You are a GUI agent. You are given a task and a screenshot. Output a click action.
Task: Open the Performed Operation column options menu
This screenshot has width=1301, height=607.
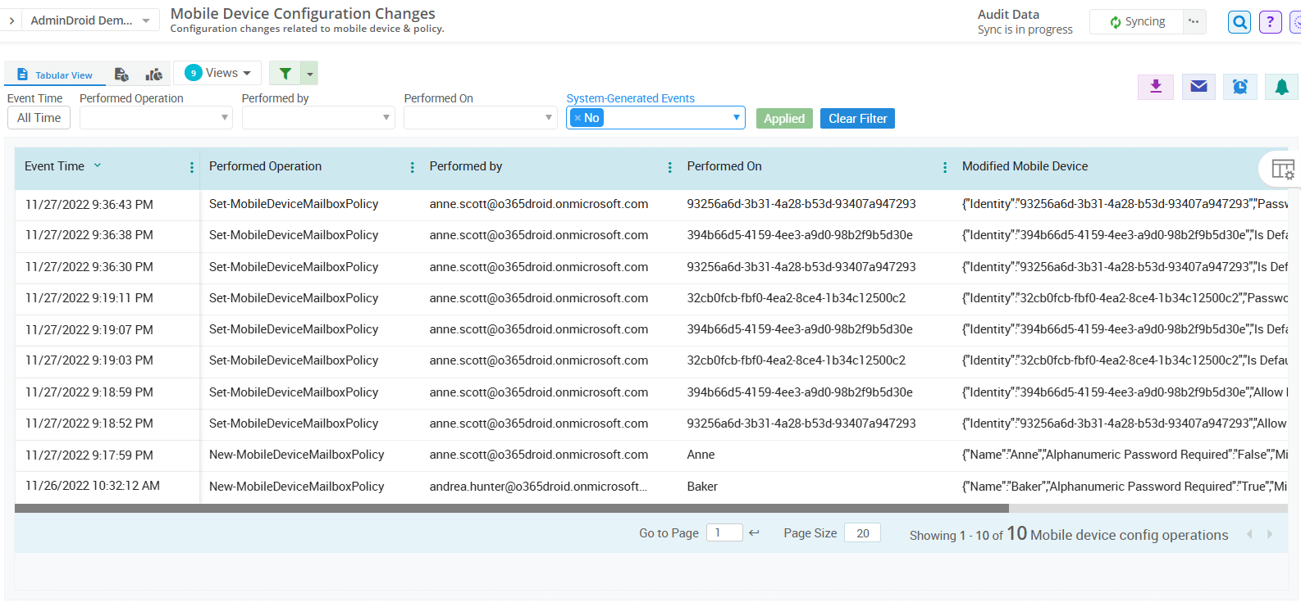coord(412,167)
